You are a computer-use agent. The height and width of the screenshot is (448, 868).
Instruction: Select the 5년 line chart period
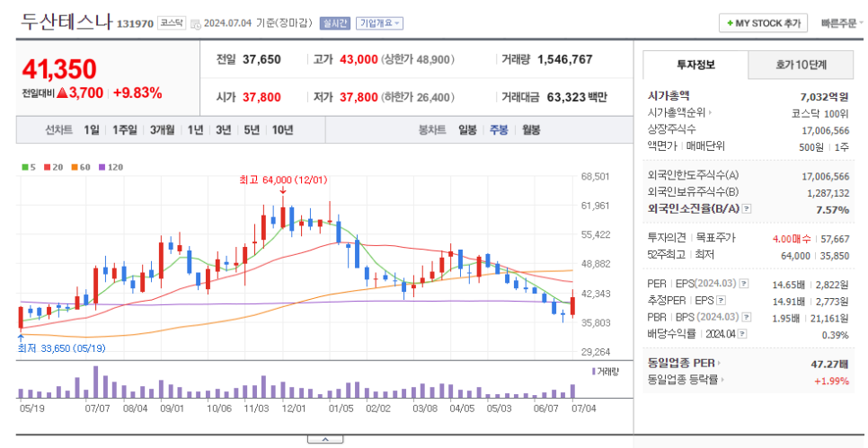pos(252,130)
